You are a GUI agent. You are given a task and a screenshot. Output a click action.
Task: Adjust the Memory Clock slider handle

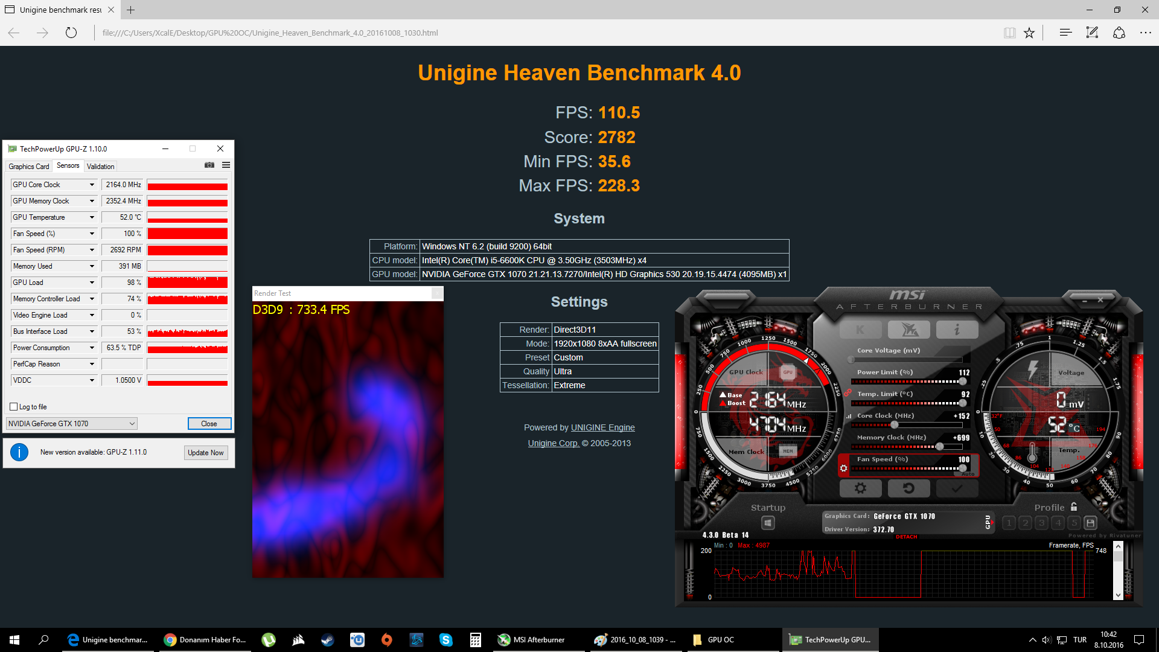[x=939, y=447]
